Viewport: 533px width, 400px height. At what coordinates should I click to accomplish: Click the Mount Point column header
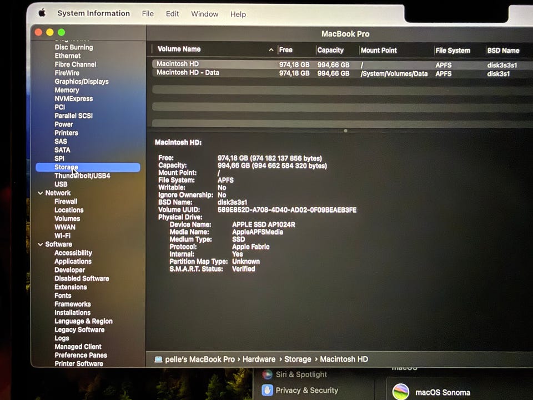click(x=379, y=51)
